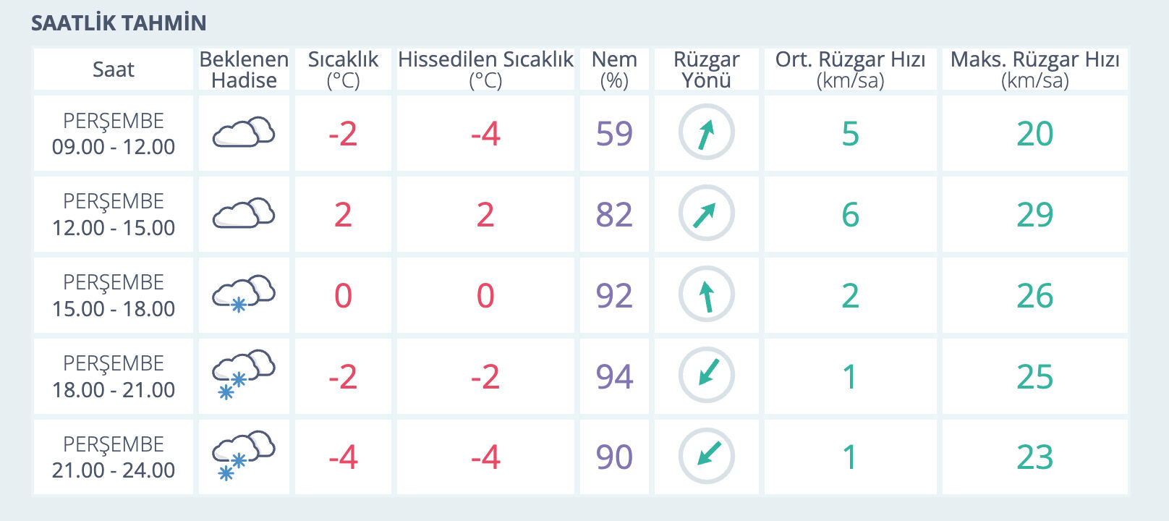Click the cloudy icon for 12.00 - 15.00
Screen dimensions: 1169x521
244,214
